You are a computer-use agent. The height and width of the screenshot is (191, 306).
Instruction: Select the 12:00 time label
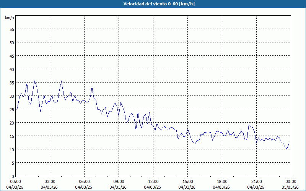(153, 181)
